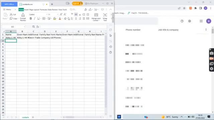
Task: Open fill color dropdown arrow
Action: coord(57,19)
